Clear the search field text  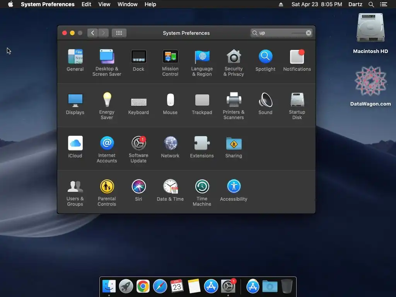click(x=308, y=33)
